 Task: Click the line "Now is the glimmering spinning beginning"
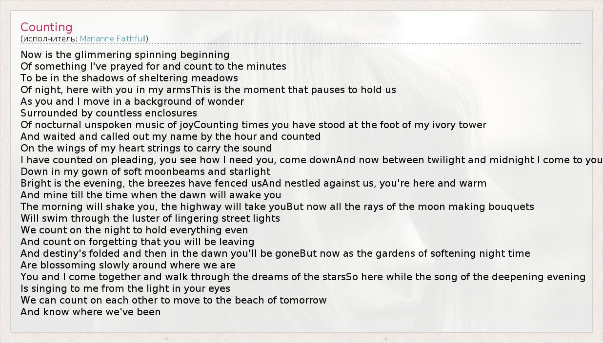(x=125, y=55)
